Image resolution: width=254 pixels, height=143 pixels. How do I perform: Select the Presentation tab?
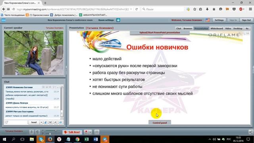tap(201, 28)
